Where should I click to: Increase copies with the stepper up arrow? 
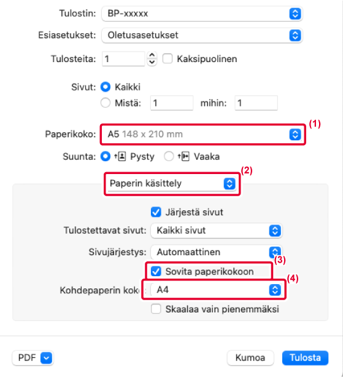152,55
